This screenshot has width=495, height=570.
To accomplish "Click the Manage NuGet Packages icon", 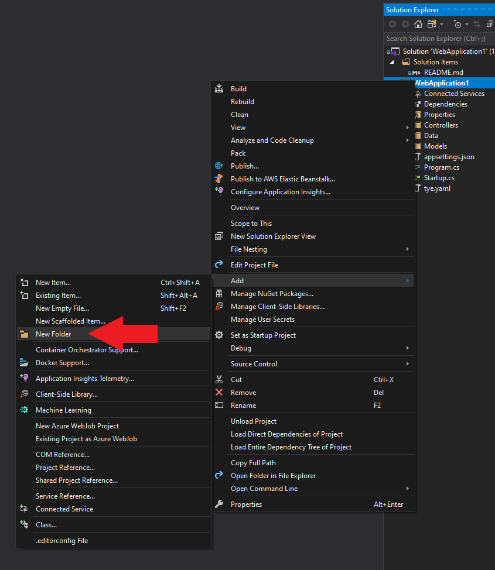I will click(x=218, y=293).
